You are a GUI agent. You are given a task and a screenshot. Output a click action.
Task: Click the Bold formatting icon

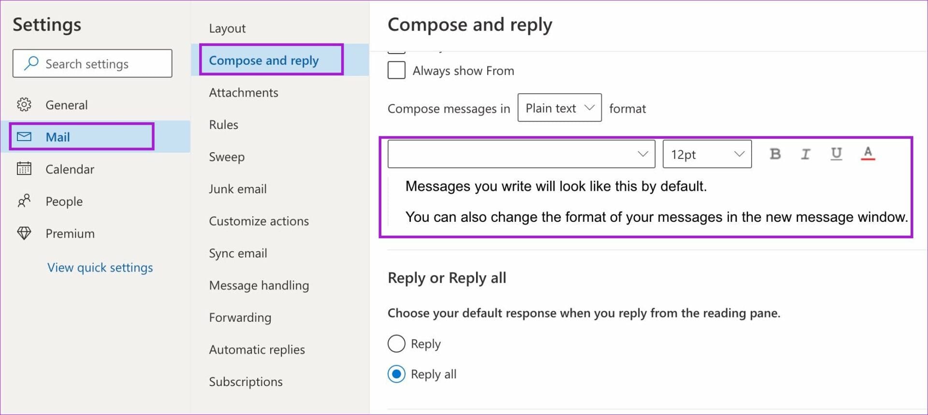pyautogui.click(x=775, y=154)
